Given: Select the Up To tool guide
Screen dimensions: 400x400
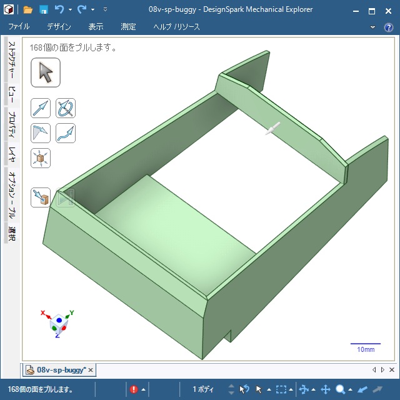Looking at the screenshot, I should 41,197.
